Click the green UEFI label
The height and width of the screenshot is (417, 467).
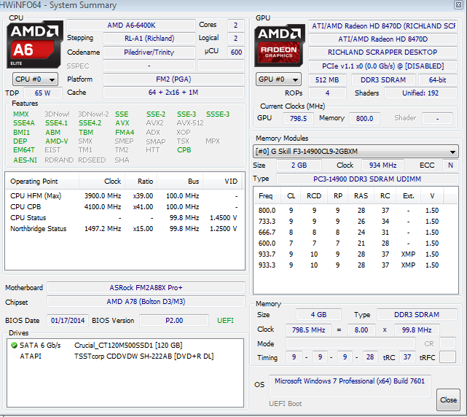click(x=225, y=321)
